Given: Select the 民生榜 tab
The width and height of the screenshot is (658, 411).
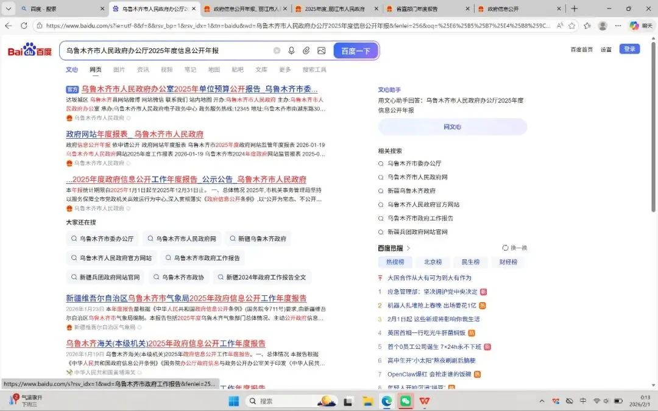Looking at the screenshot, I should click(470, 262).
